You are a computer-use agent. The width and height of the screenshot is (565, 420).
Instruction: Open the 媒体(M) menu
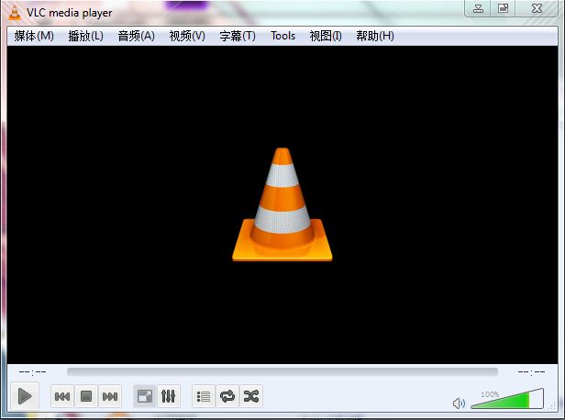pyautogui.click(x=34, y=36)
